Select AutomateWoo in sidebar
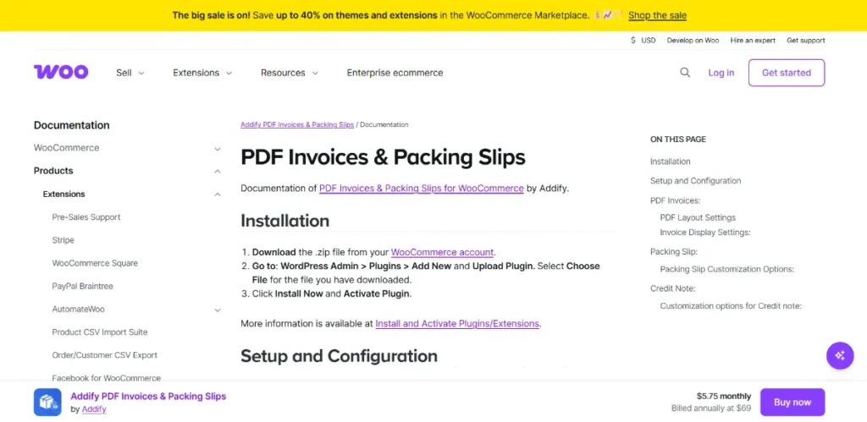The width and height of the screenshot is (867, 422). tap(78, 310)
